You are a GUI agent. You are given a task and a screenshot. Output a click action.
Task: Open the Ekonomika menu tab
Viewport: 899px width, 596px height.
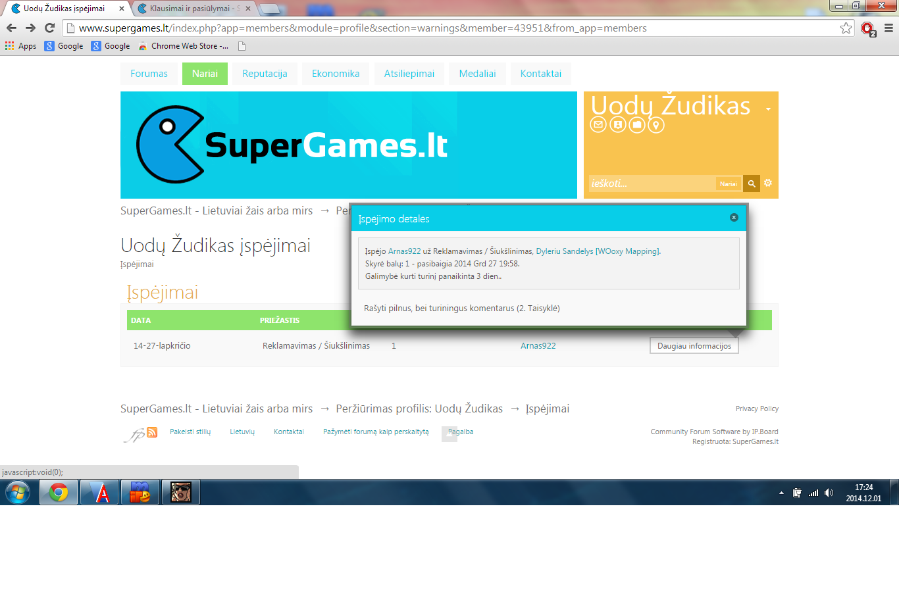336,74
